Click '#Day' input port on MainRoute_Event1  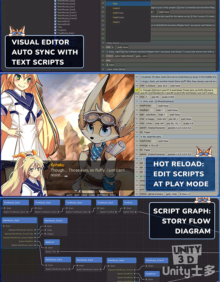click(45, 230)
